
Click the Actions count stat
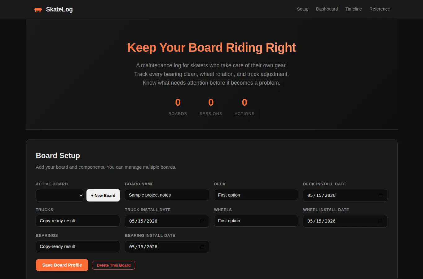tap(245, 107)
